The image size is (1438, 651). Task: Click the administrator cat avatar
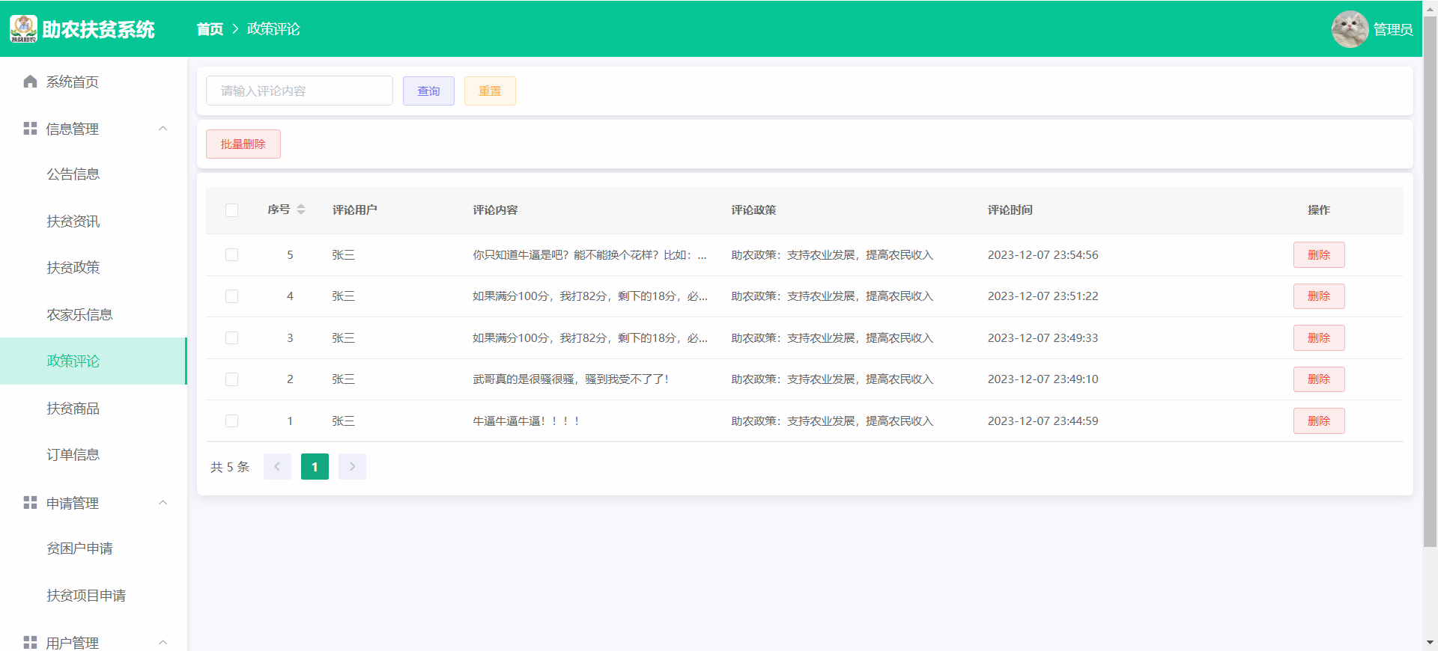(1350, 29)
